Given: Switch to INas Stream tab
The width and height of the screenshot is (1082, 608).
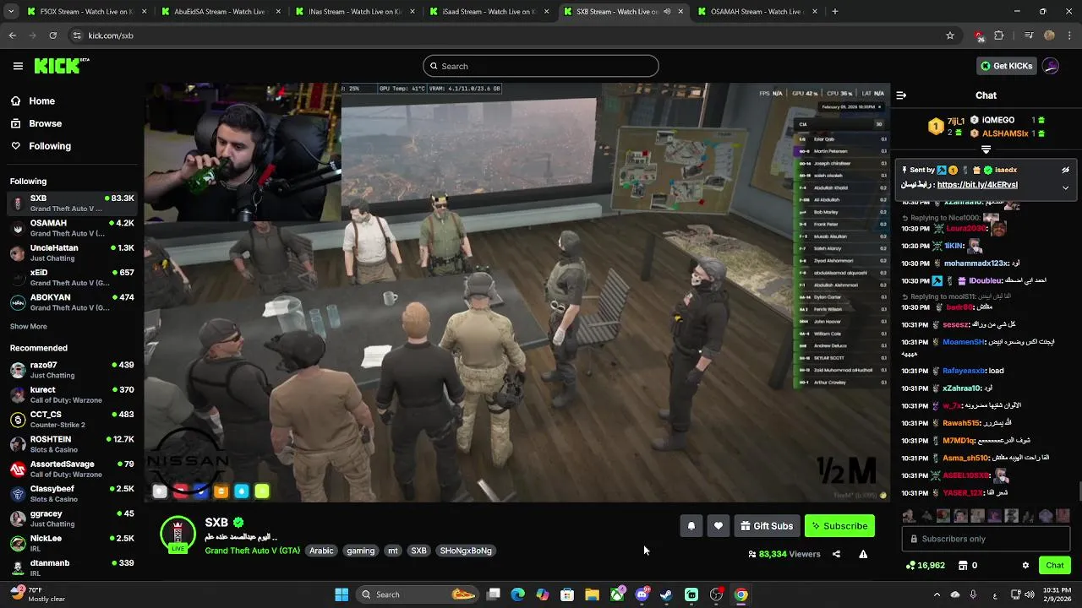Looking at the screenshot, I should tap(355, 12).
